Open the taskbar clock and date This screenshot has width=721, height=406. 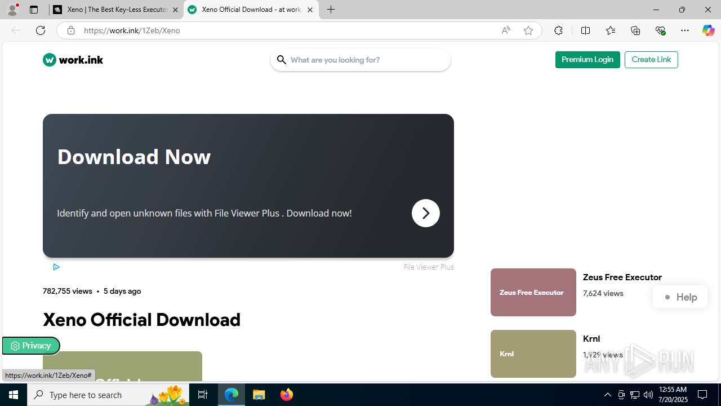(x=673, y=395)
